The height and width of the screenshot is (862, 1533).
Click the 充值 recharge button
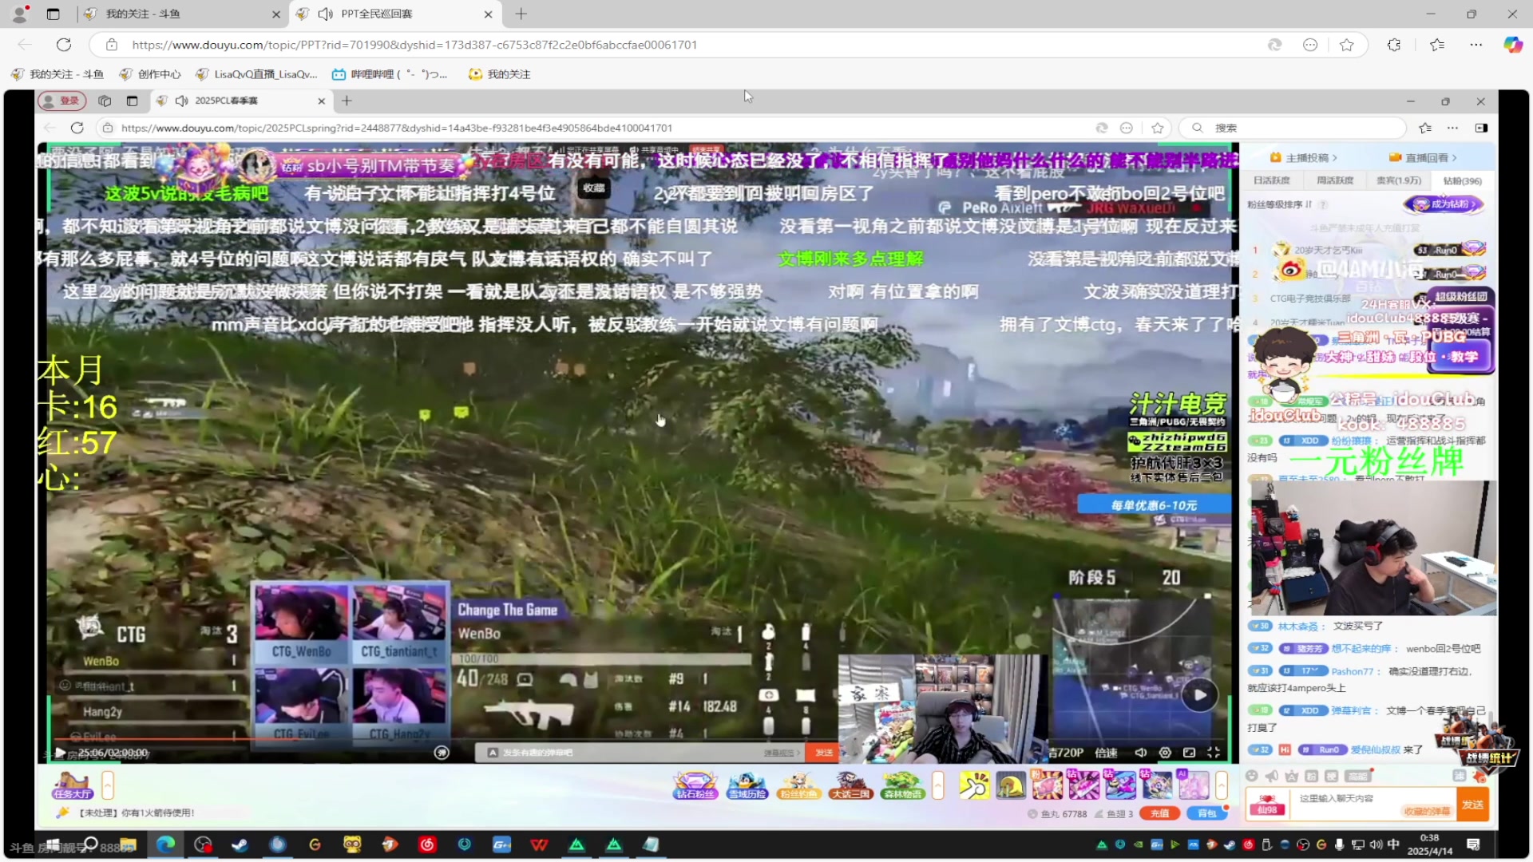coord(1159,813)
